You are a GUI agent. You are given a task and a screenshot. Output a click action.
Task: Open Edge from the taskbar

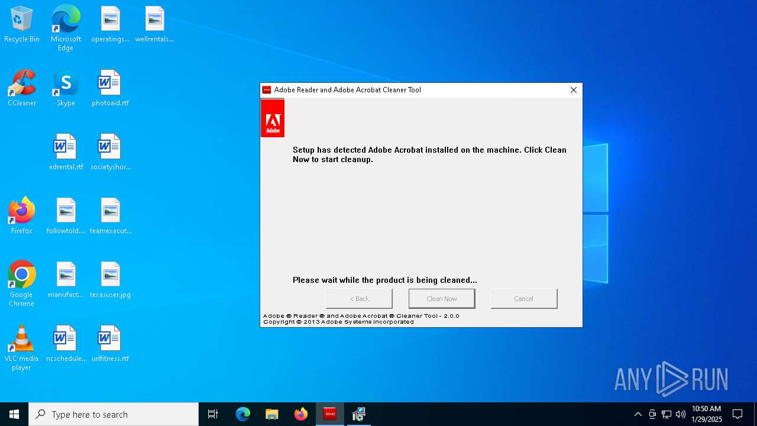tap(243, 414)
